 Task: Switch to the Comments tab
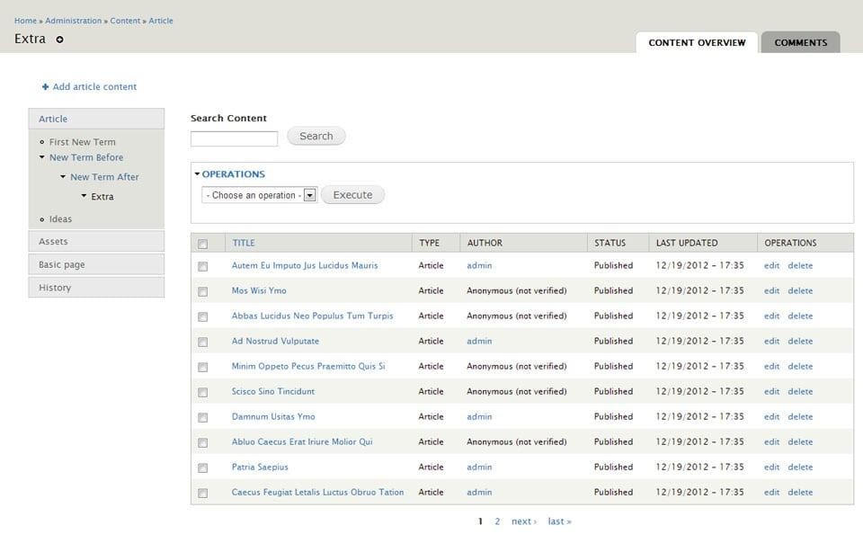coord(800,42)
